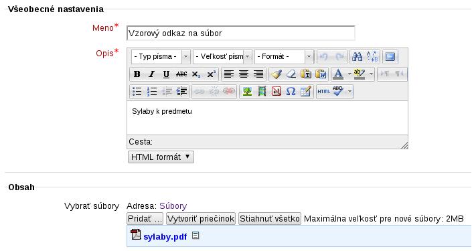This screenshot has height=251, width=472.
Task: Click Stiahnuť všetko button
Action: pyautogui.click(x=270, y=218)
